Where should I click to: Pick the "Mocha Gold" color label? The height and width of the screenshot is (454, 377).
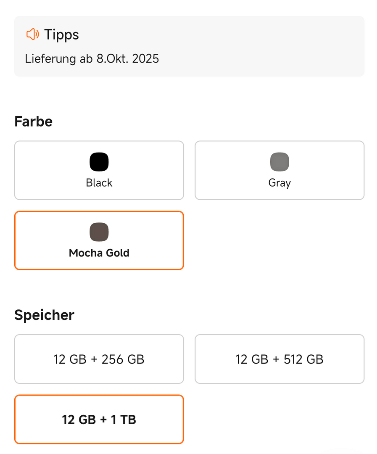pos(99,253)
